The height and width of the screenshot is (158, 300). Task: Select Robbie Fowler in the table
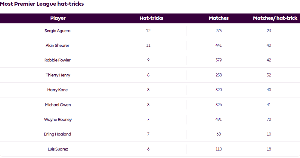[57, 60]
